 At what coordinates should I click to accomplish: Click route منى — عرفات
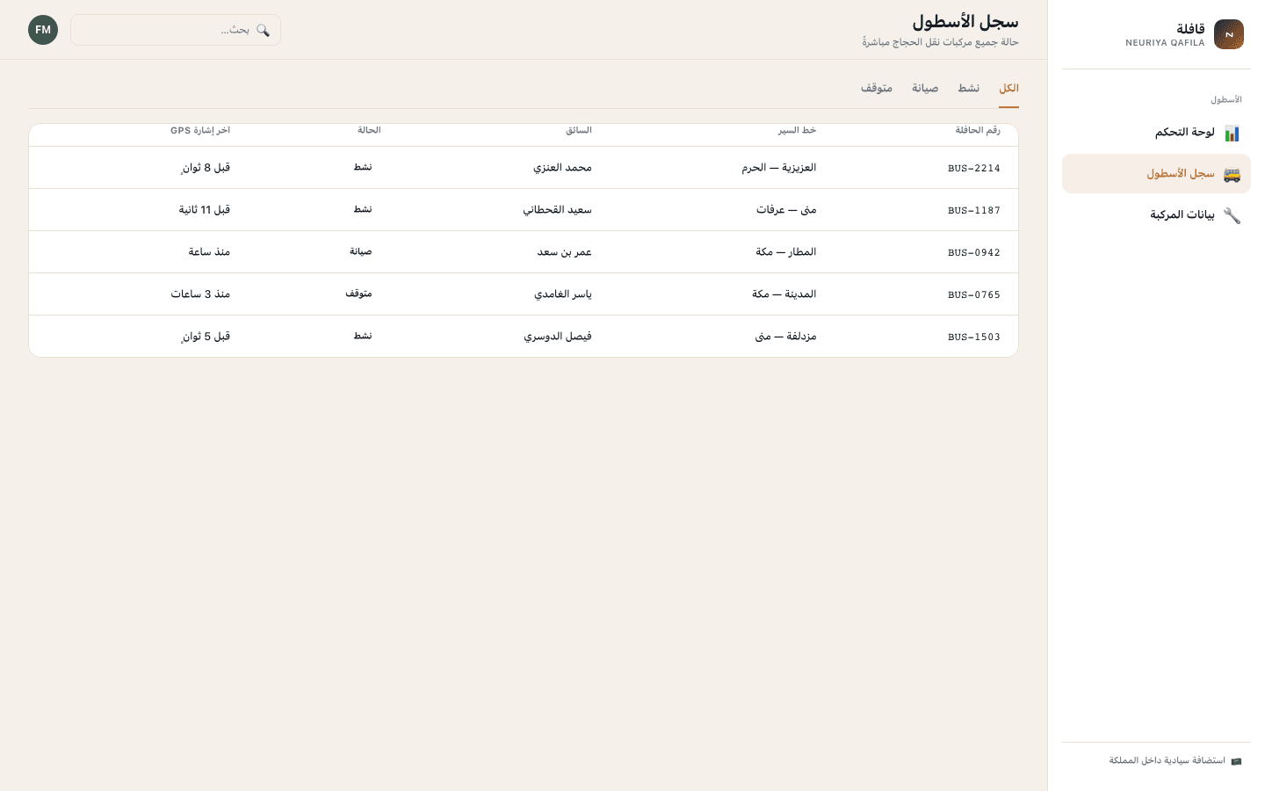[x=786, y=210]
